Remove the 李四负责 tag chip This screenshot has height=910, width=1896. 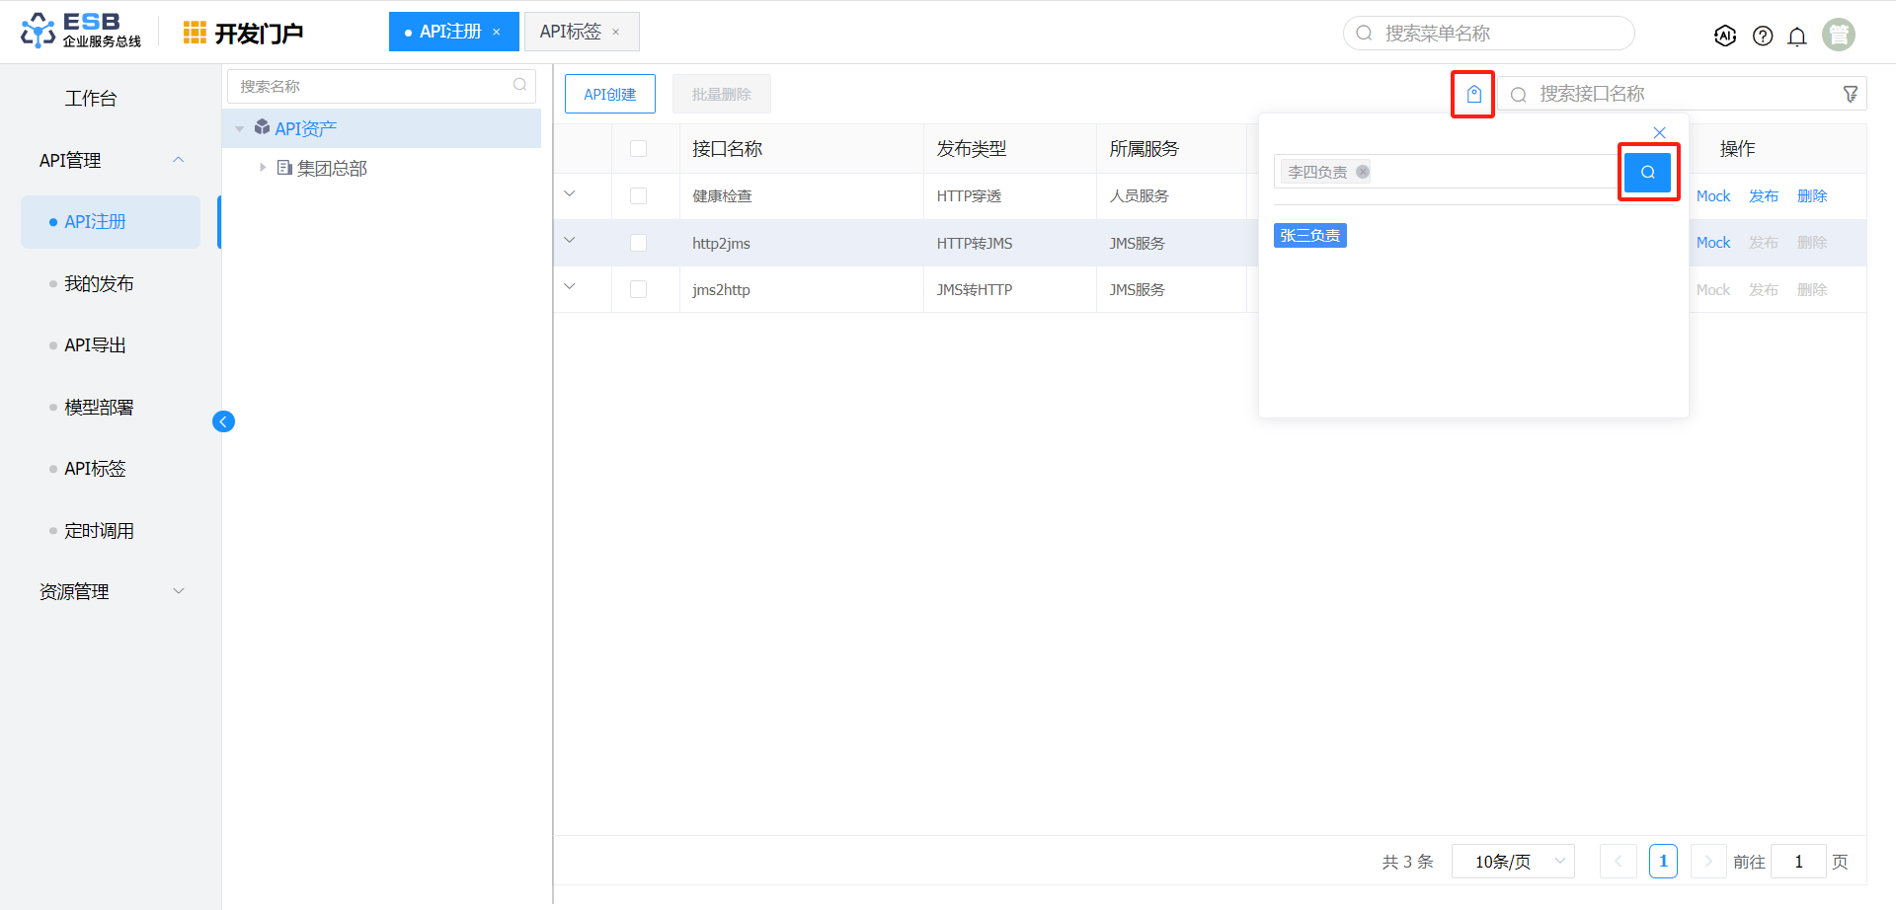[x=1363, y=172]
